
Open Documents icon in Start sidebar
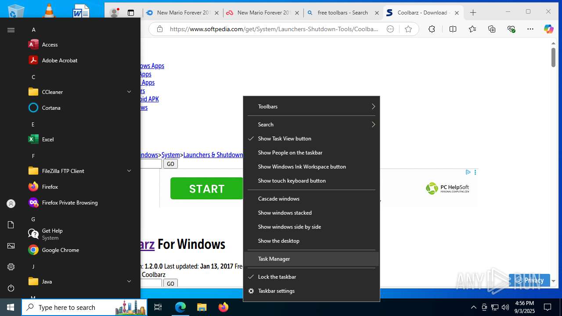(11, 225)
